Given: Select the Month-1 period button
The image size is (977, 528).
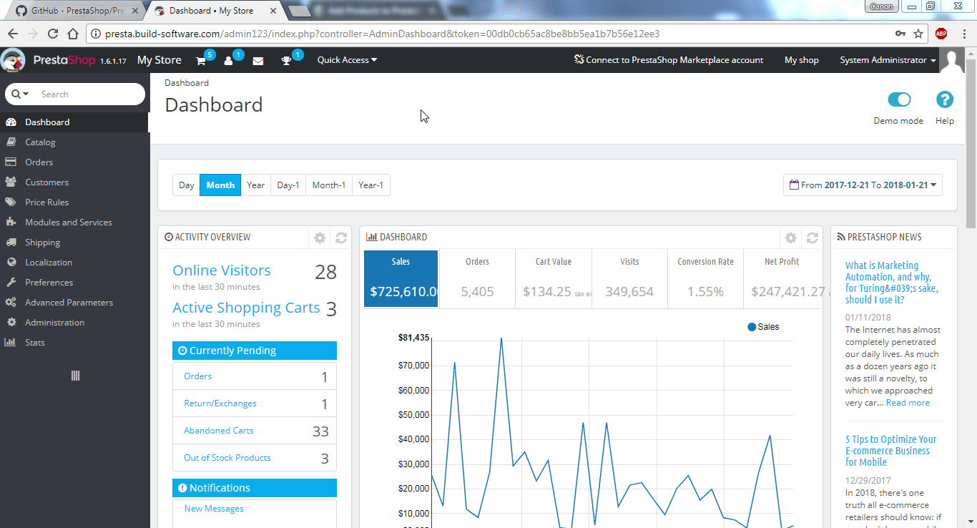Looking at the screenshot, I should tap(329, 185).
